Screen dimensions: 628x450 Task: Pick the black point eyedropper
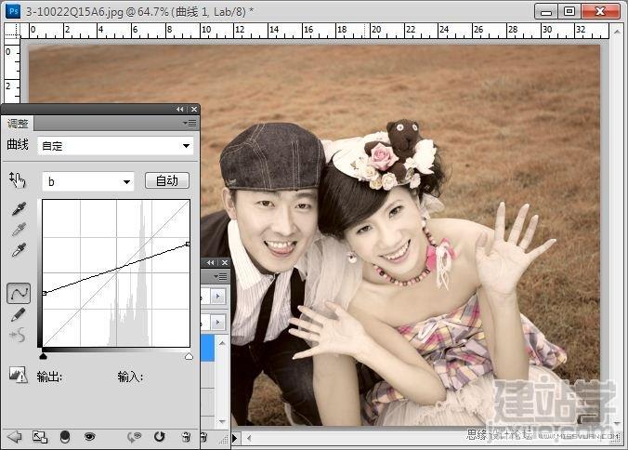(19, 208)
